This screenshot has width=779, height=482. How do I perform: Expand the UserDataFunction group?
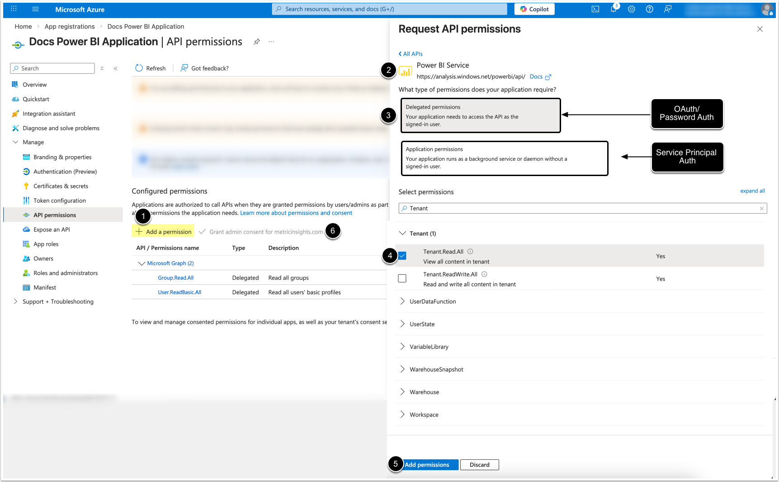pos(402,301)
